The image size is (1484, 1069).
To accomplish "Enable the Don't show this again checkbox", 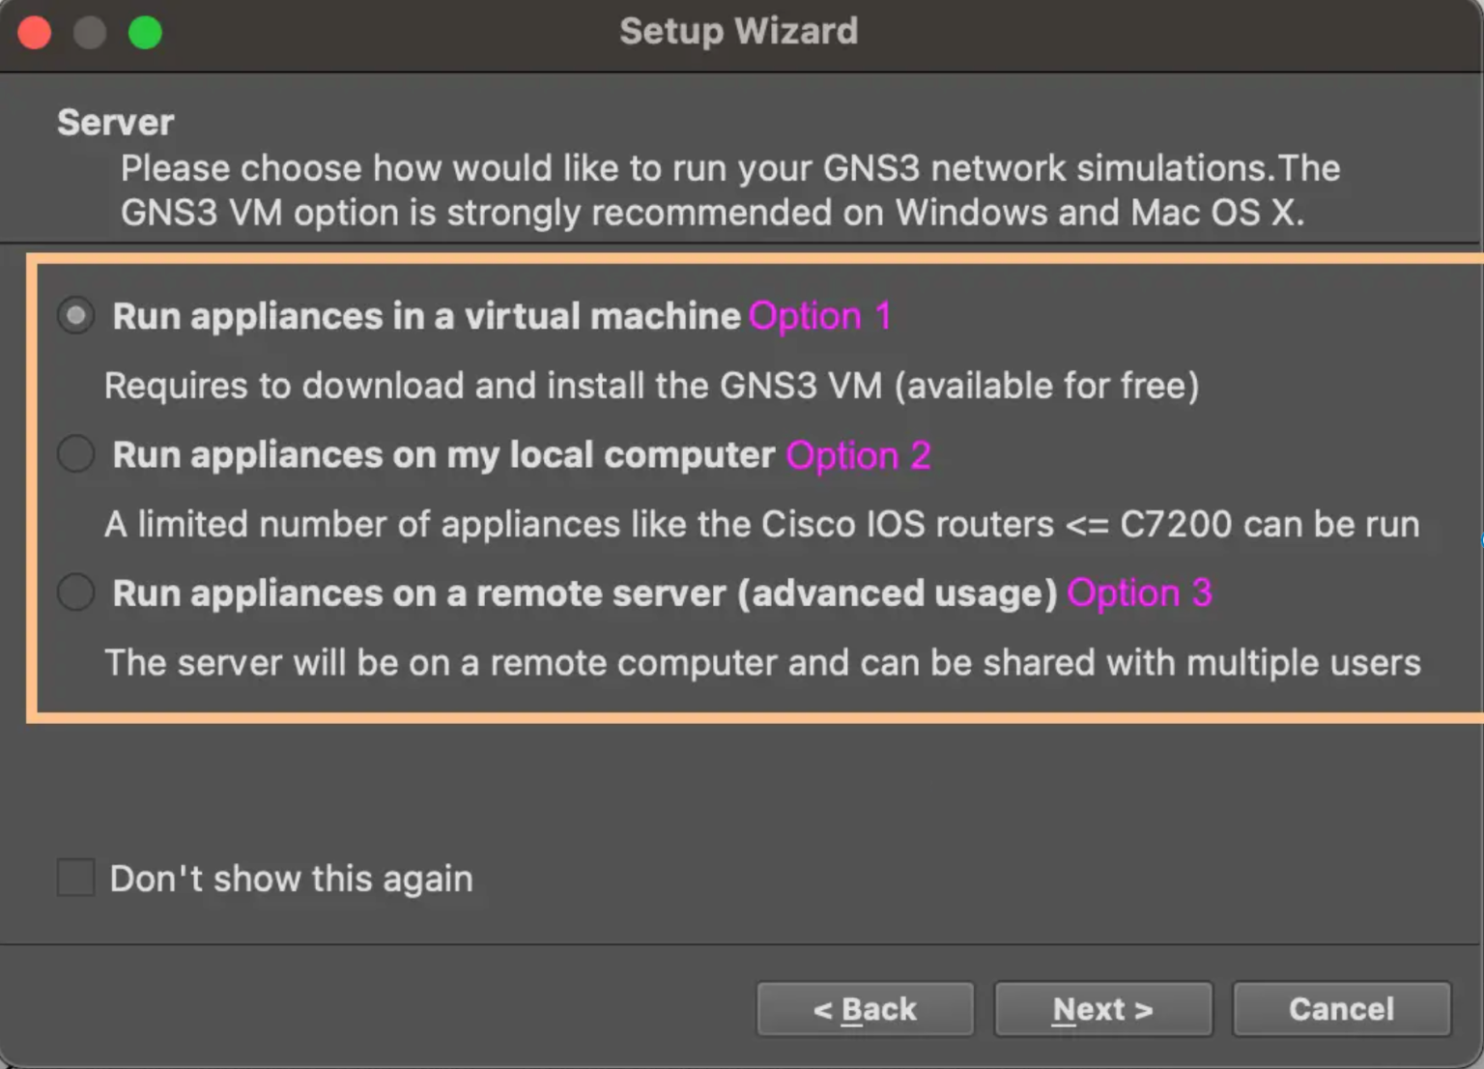I will point(75,878).
